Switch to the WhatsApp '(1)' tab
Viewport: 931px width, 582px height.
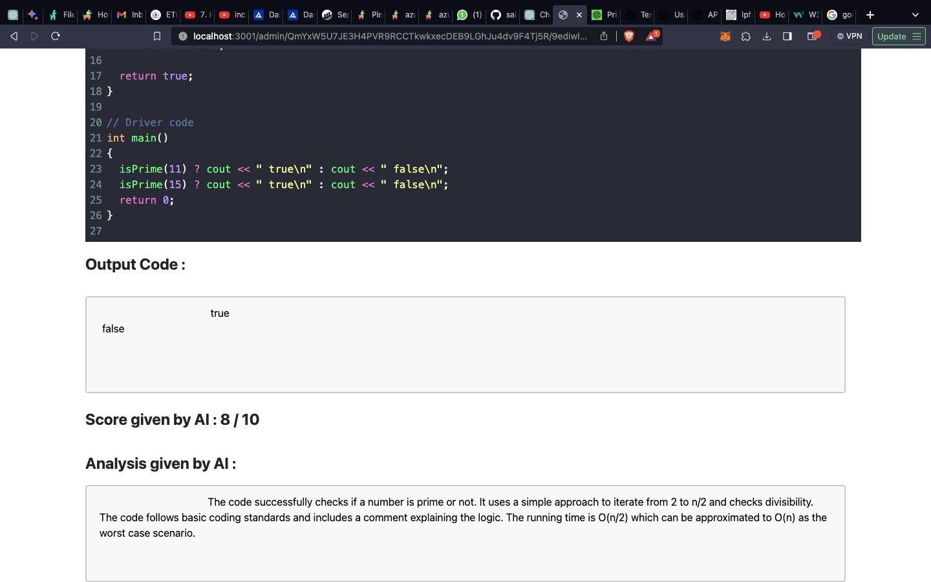pyautogui.click(x=470, y=14)
